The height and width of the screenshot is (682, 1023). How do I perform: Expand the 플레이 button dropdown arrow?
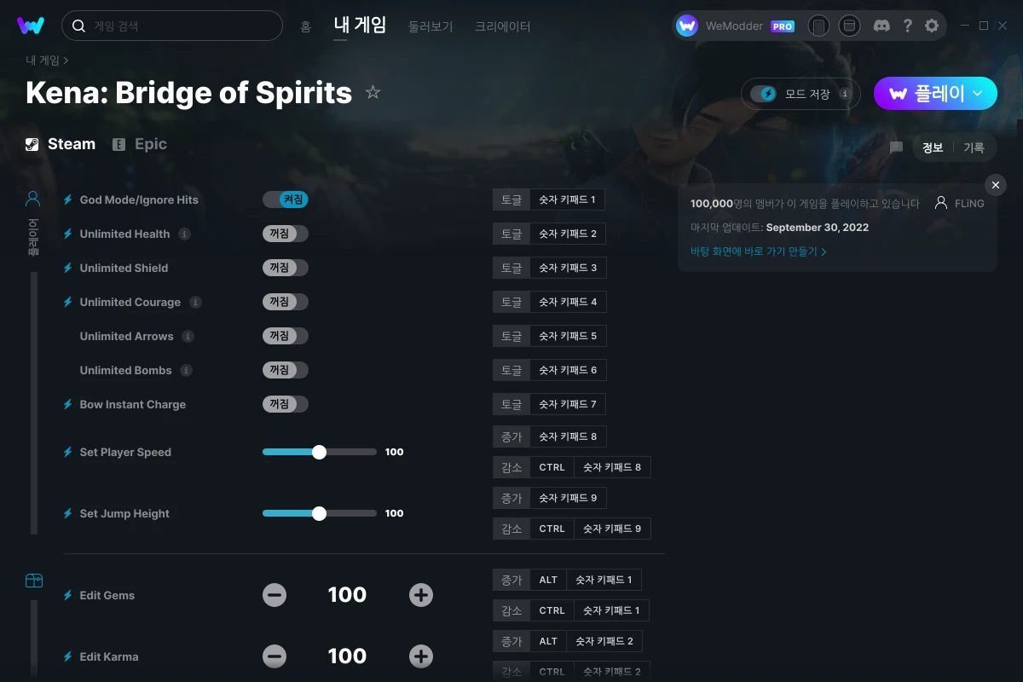pos(978,94)
